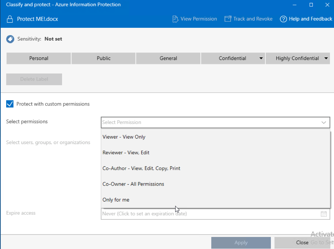This screenshot has width=334, height=249.
Task: Click the Select Permission combo box field
Action: pyautogui.click(x=215, y=123)
